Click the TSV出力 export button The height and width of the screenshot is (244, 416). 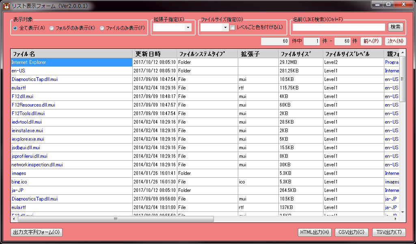(x=388, y=232)
